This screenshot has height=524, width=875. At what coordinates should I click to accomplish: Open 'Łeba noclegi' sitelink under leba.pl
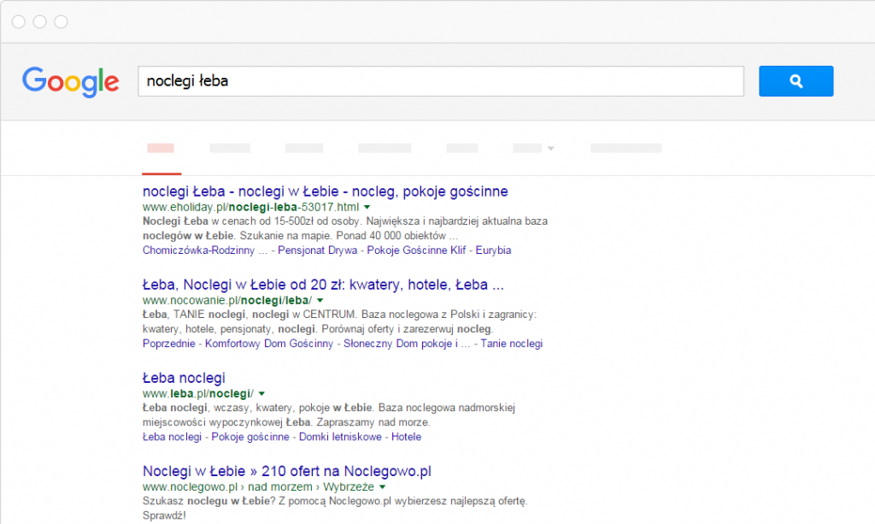pos(172,437)
